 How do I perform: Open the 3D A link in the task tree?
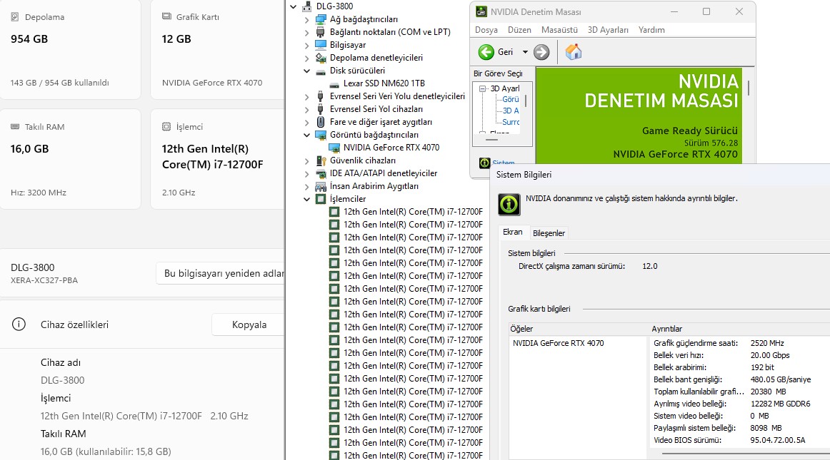511,111
